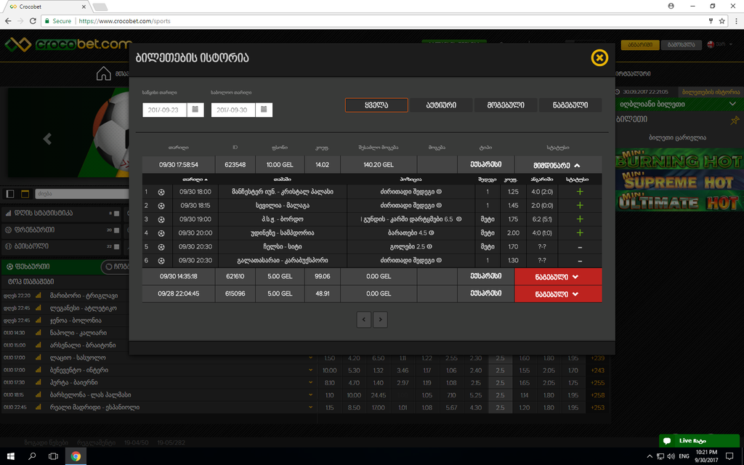Expand yellow chevron on ბარსელონა - ლას პალმასი row
Screen dimensions: 744x465
click(x=311, y=395)
